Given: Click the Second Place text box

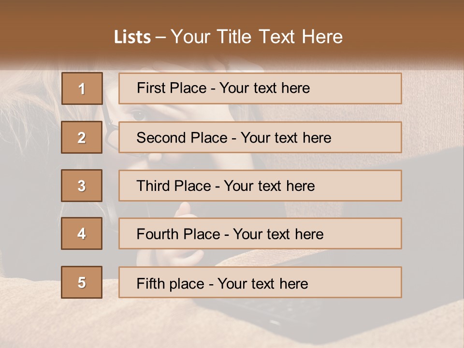Looking at the screenshot, I should pos(260,137).
